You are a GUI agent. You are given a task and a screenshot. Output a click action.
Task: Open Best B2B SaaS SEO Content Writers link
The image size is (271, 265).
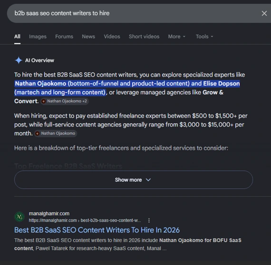pyautogui.click(x=97, y=230)
